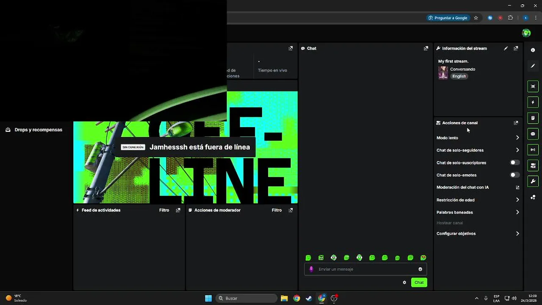Click the purple microphone in chat input
The width and height of the screenshot is (542, 305).
[x=311, y=269]
